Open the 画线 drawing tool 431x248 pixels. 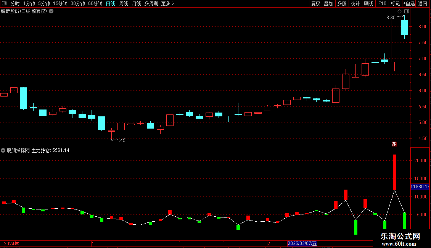coord(368,3)
